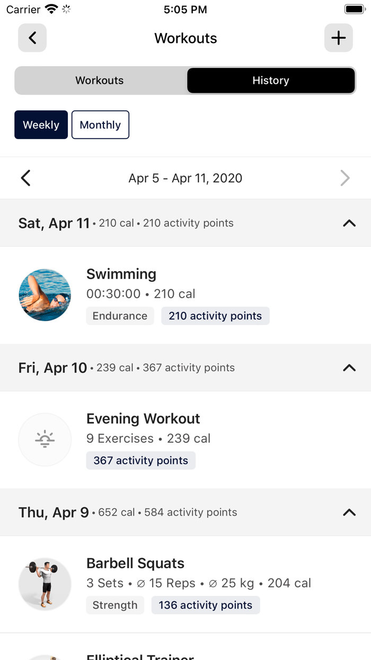Click the 367 activity points badge
The width and height of the screenshot is (371, 660).
(x=140, y=460)
